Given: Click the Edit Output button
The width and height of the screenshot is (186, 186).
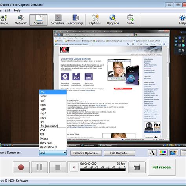Looking at the screenshot, I should (119, 153).
